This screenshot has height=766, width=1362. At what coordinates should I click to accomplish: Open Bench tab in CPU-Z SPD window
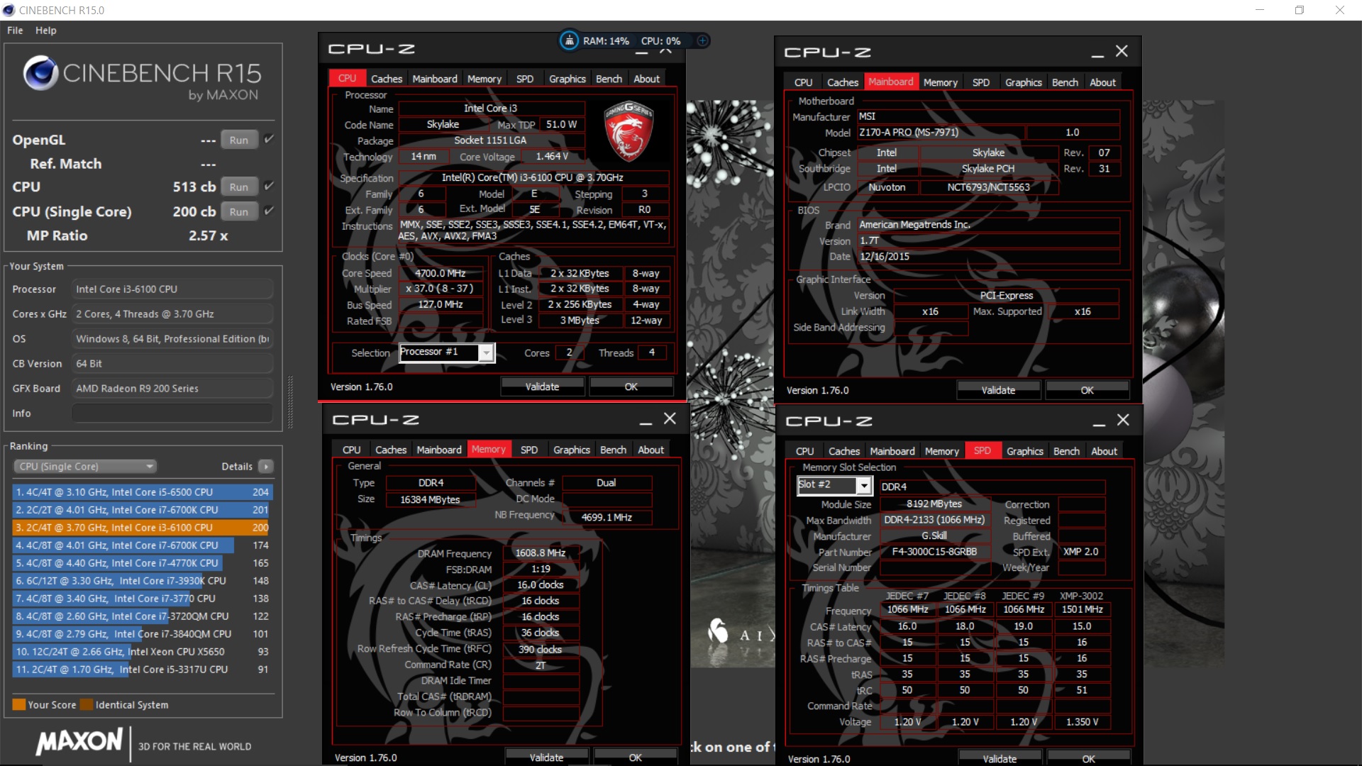pos(1066,451)
